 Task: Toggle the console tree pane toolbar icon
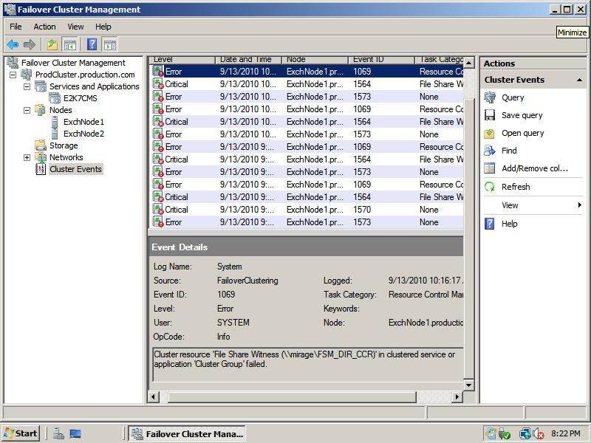(x=69, y=44)
